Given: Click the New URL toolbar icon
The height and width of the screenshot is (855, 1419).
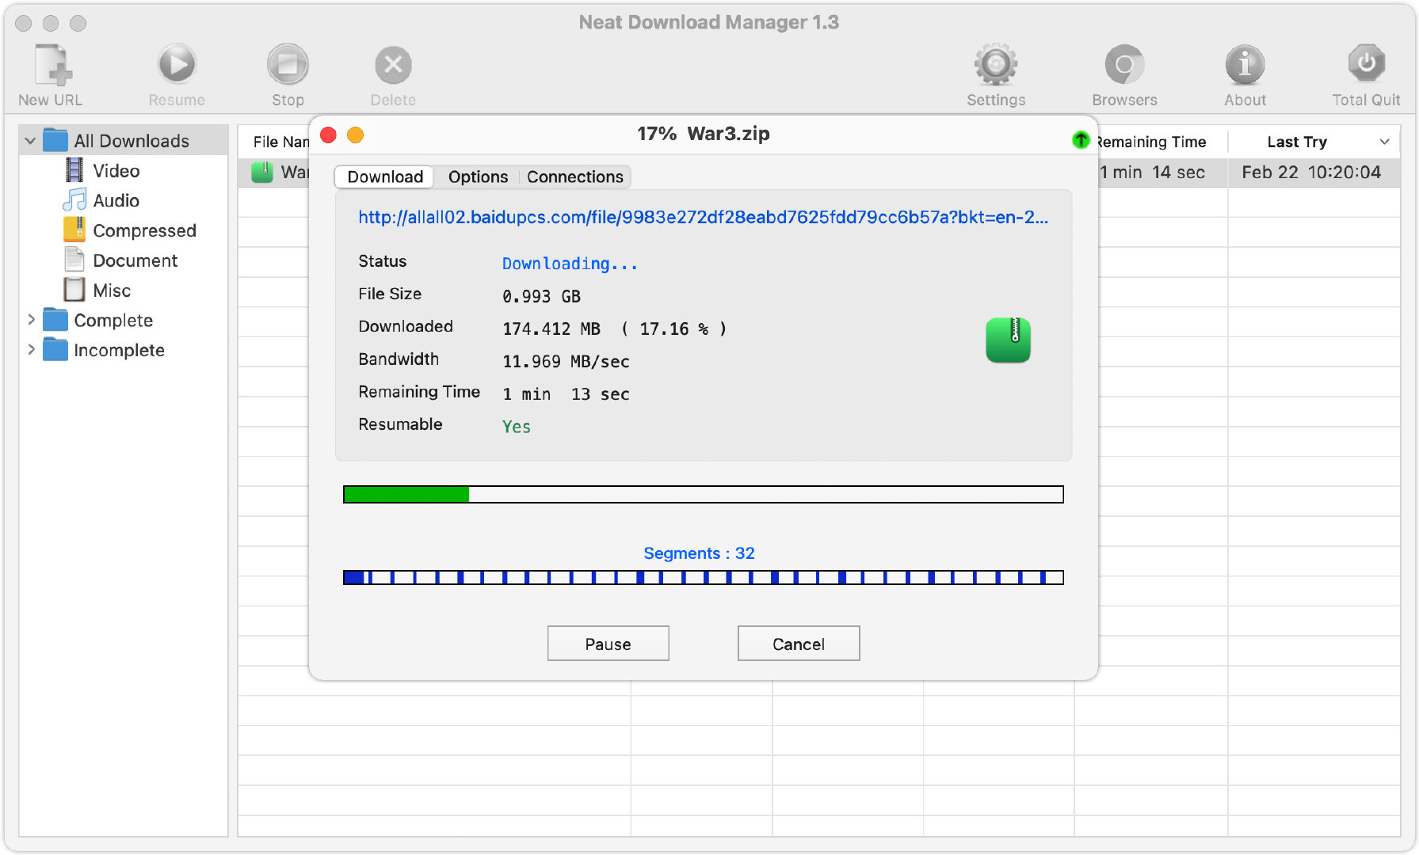Looking at the screenshot, I should (53, 64).
